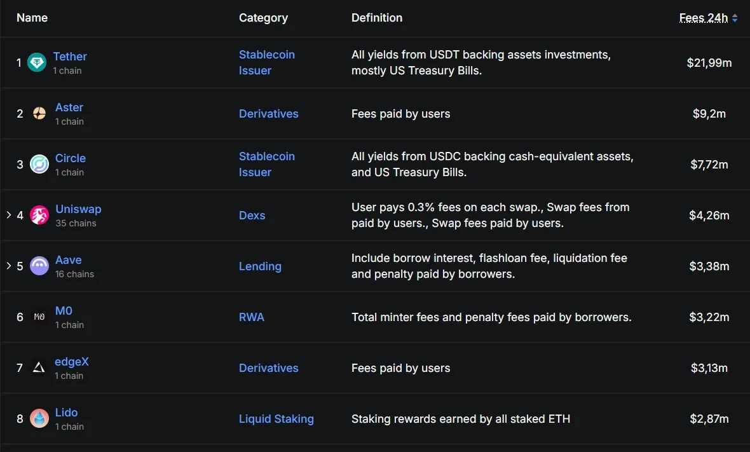Viewport: 750px width, 452px height.
Task: Click the Circle logo icon
Action: [x=39, y=164]
